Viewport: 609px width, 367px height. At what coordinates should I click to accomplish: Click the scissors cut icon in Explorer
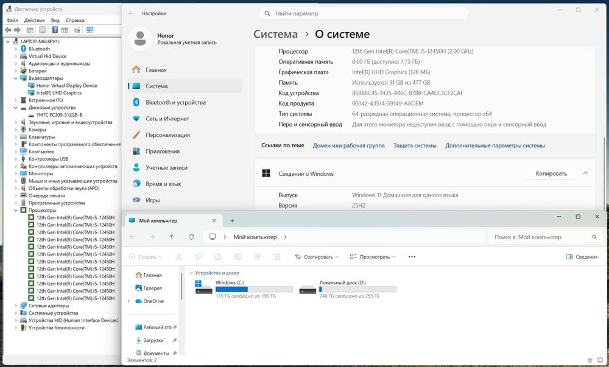coord(179,257)
